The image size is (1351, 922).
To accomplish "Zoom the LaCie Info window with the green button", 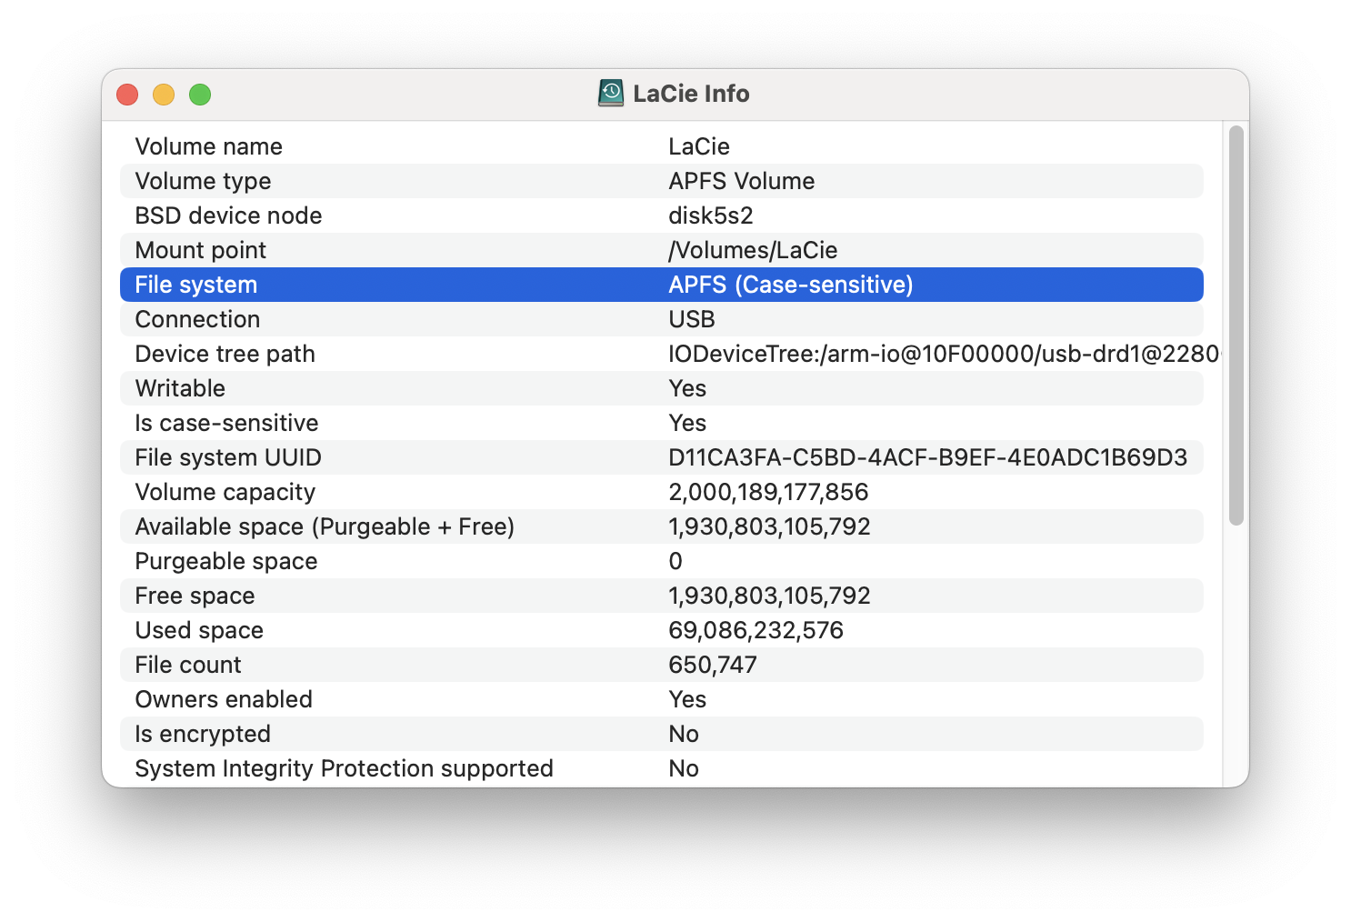I will [x=200, y=95].
